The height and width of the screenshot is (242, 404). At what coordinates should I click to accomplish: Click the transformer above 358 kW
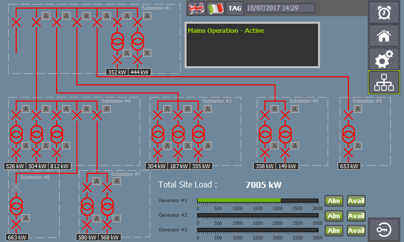click(x=265, y=134)
